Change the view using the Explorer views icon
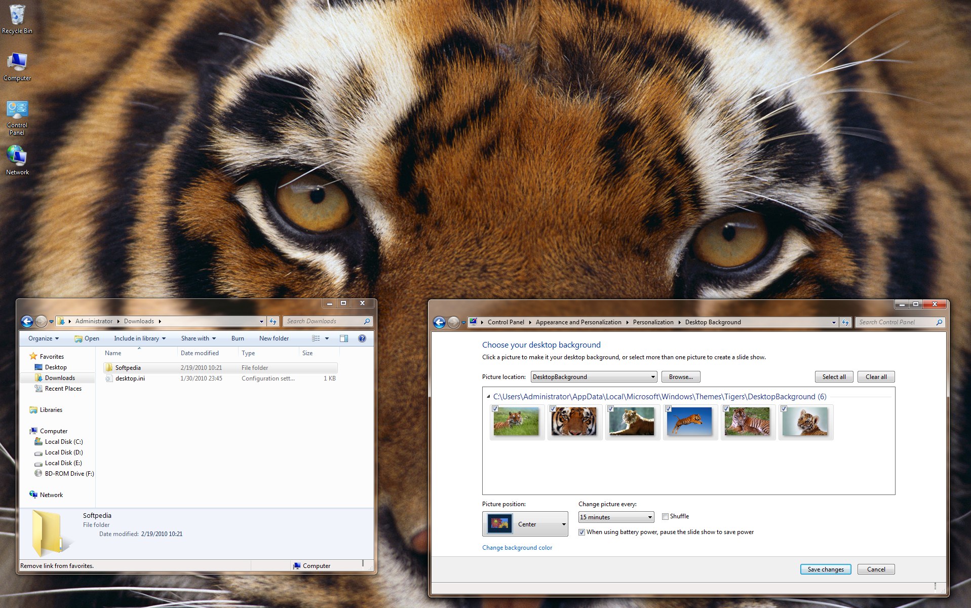Image resolution: width=971 pixels, height=608 pixels. [x=316, y=338]
